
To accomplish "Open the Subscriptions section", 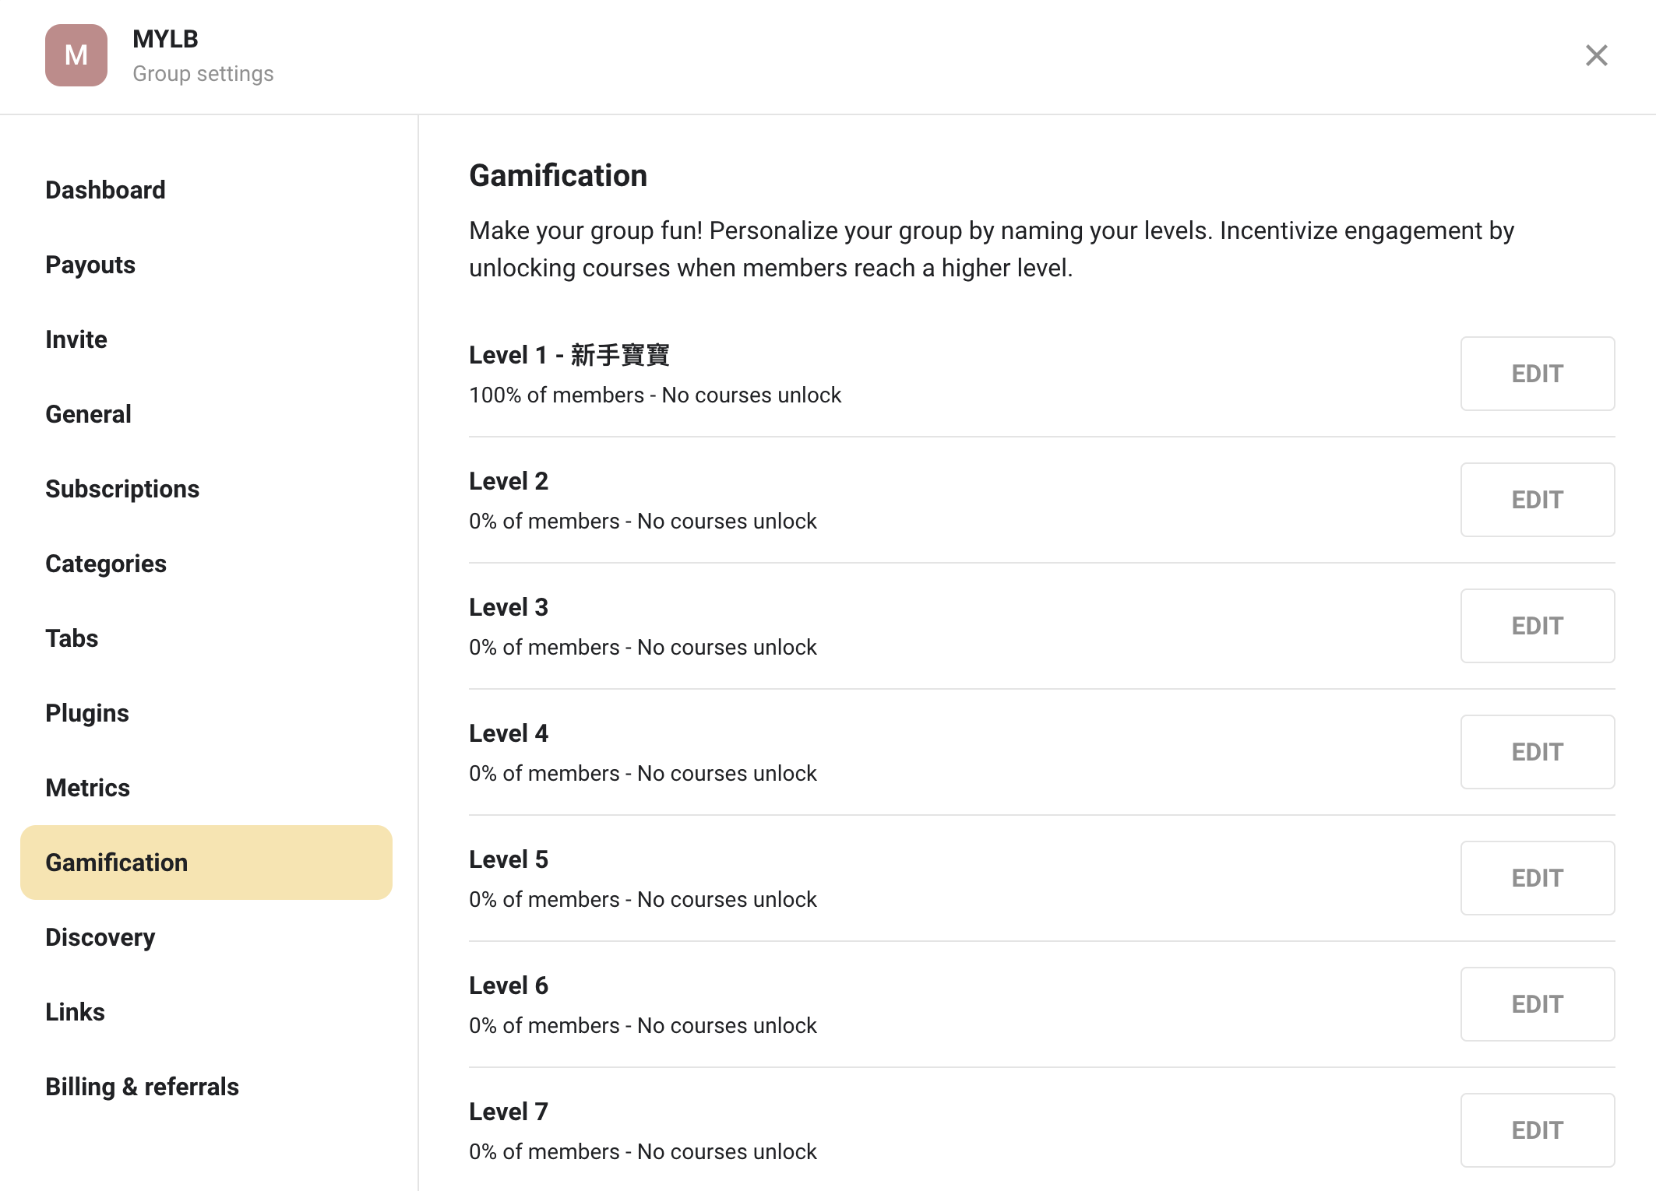I will (122, 489).
